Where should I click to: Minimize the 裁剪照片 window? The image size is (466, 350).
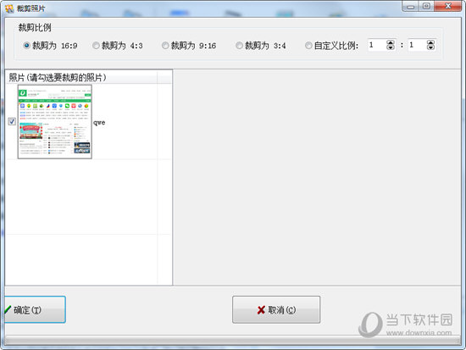pyautogui.click(x=411, y=6)
